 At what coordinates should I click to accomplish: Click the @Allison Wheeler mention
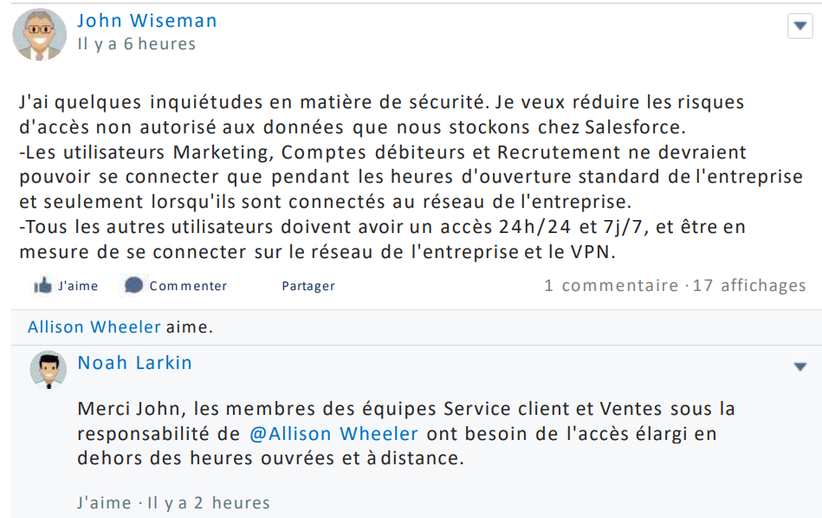click(334, 433)
